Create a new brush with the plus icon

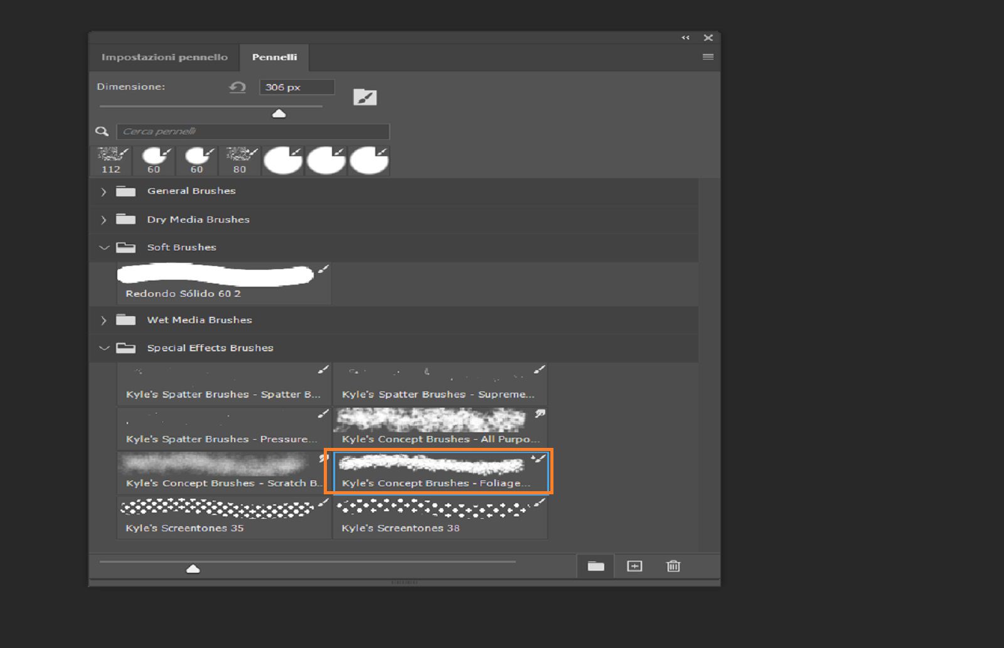(x=634, y=566)
